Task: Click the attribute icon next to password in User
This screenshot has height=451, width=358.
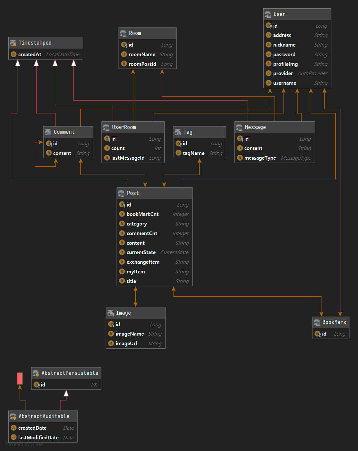Action: 269,54
